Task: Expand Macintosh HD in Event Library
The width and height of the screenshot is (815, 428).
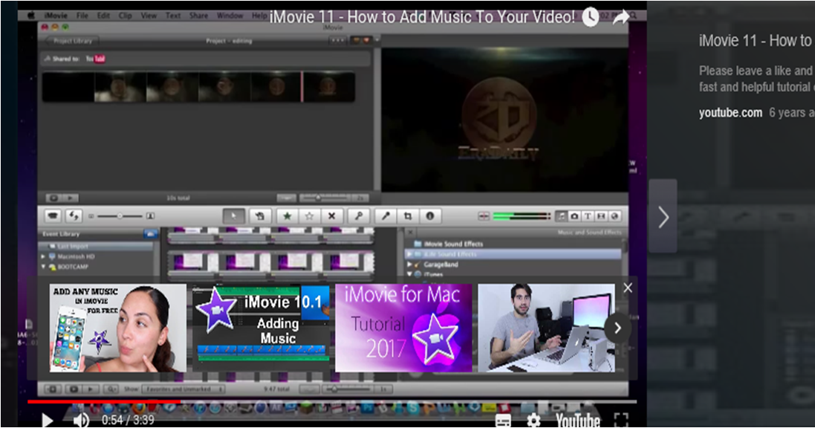Action: point(43,256)
